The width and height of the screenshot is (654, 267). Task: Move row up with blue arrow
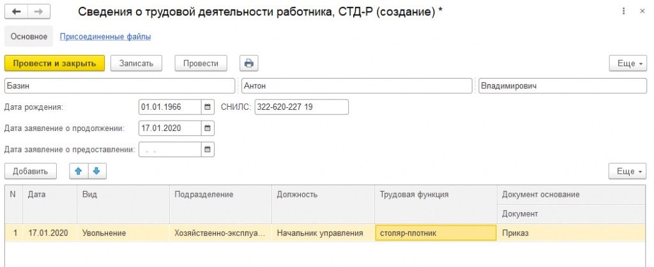(x=79, y=171)
